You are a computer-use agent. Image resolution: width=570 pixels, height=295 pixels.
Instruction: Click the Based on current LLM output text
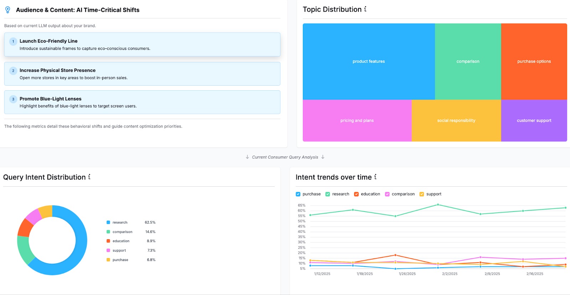[50, 26]
